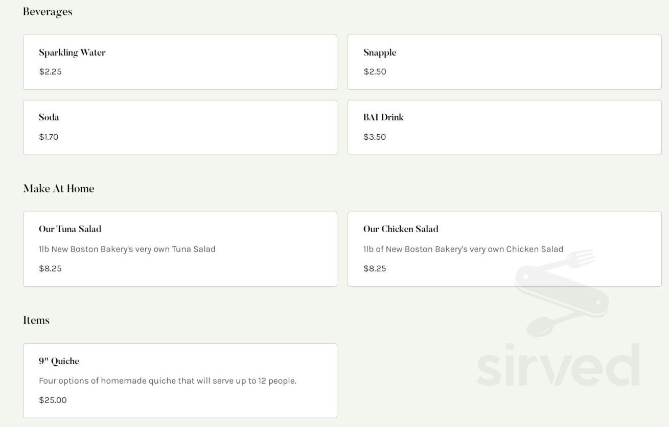Select the Our Tuna Salad card
Image resolution: width=669 pixels, height=427 pixels.
180,248
